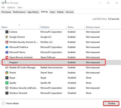Click the Windows Security notification shield icon
Screen dimensions: 121x108
pos(7,88)
